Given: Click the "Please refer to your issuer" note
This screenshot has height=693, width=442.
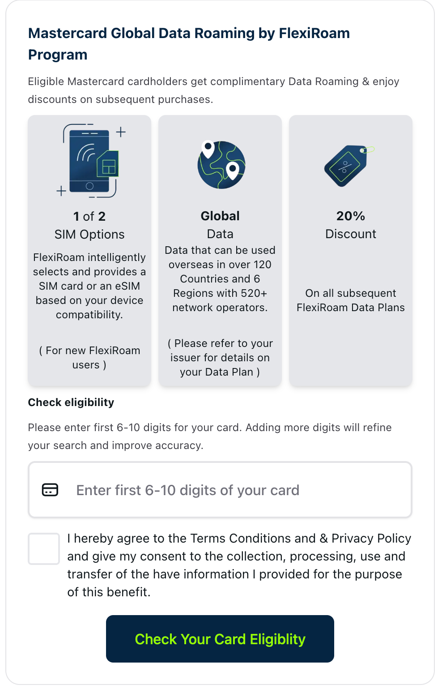Looking at the screenshot, I should [220, 357].
